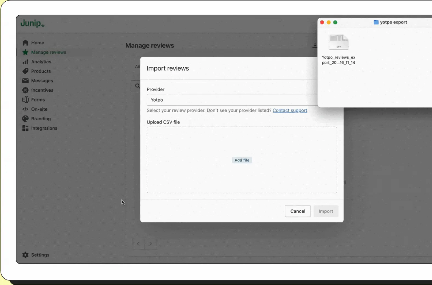Go to previous page with left chevron
432x285 pixels.
[x=138, y=244]
